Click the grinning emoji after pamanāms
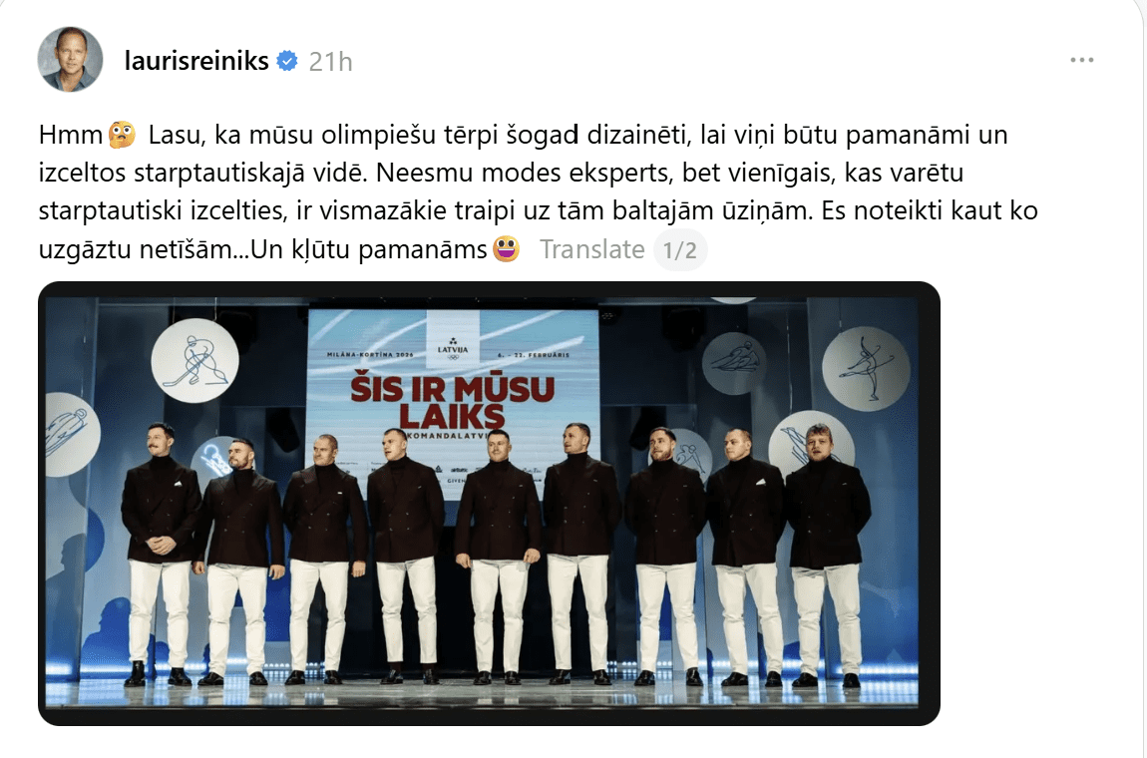The width and height of the screenshot is (1147, 758). tap(507, 248)
